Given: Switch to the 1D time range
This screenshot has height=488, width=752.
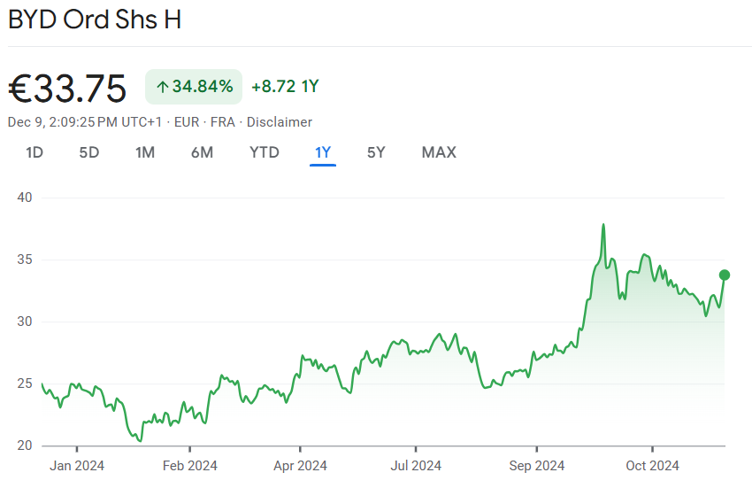Looking at the screenshot, I should tap(35, 152).
